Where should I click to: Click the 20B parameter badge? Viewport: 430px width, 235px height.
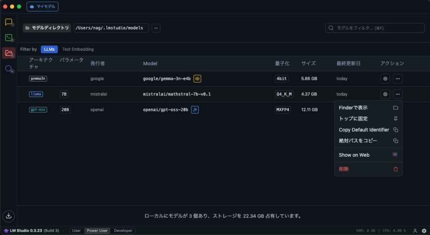(x=65, y=110)
